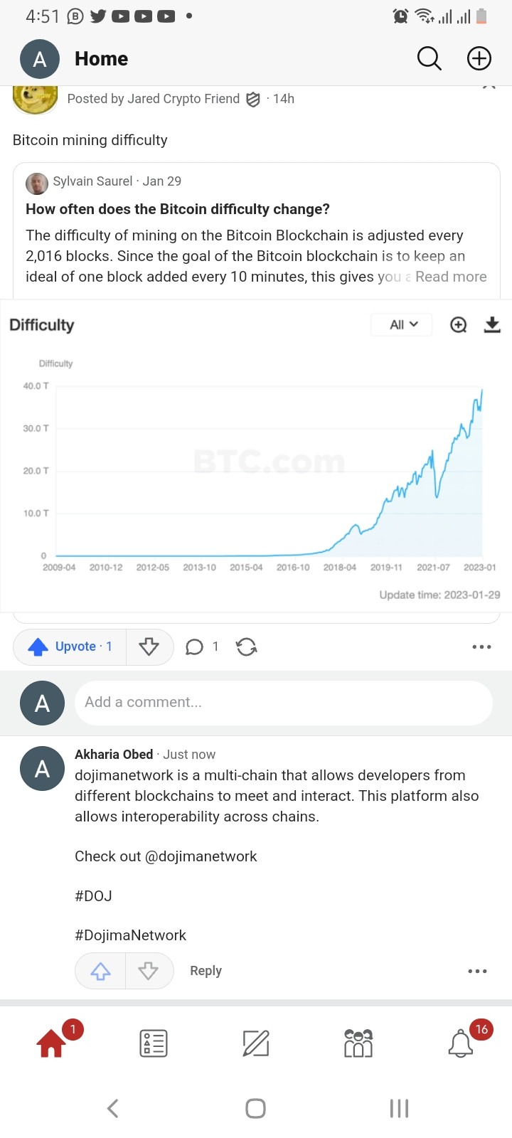Open the write answer pencil tab
This screenshot has width=512, height=1138.
pyautogui.click(x=256, y=1043)
